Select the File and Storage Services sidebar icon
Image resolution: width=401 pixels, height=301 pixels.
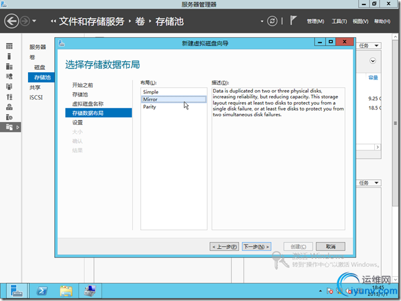[x=9, y=127]
